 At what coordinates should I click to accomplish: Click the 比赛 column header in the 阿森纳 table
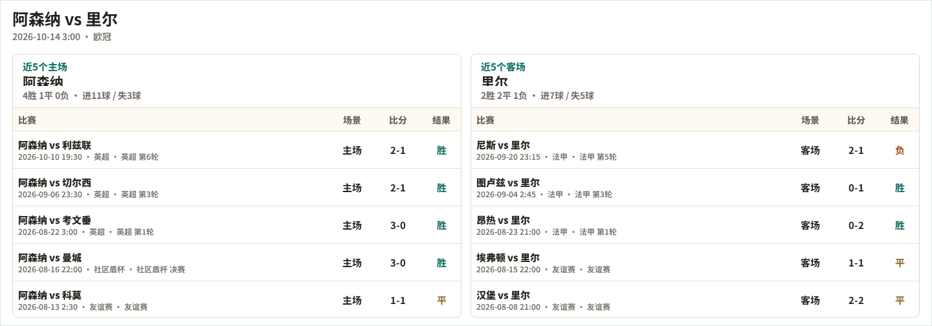(27, 120)
